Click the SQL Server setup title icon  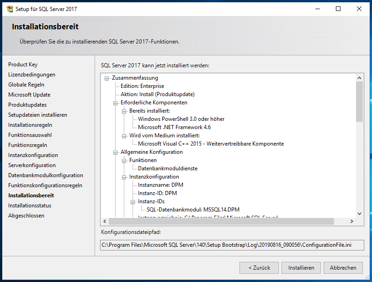[10, 9]
